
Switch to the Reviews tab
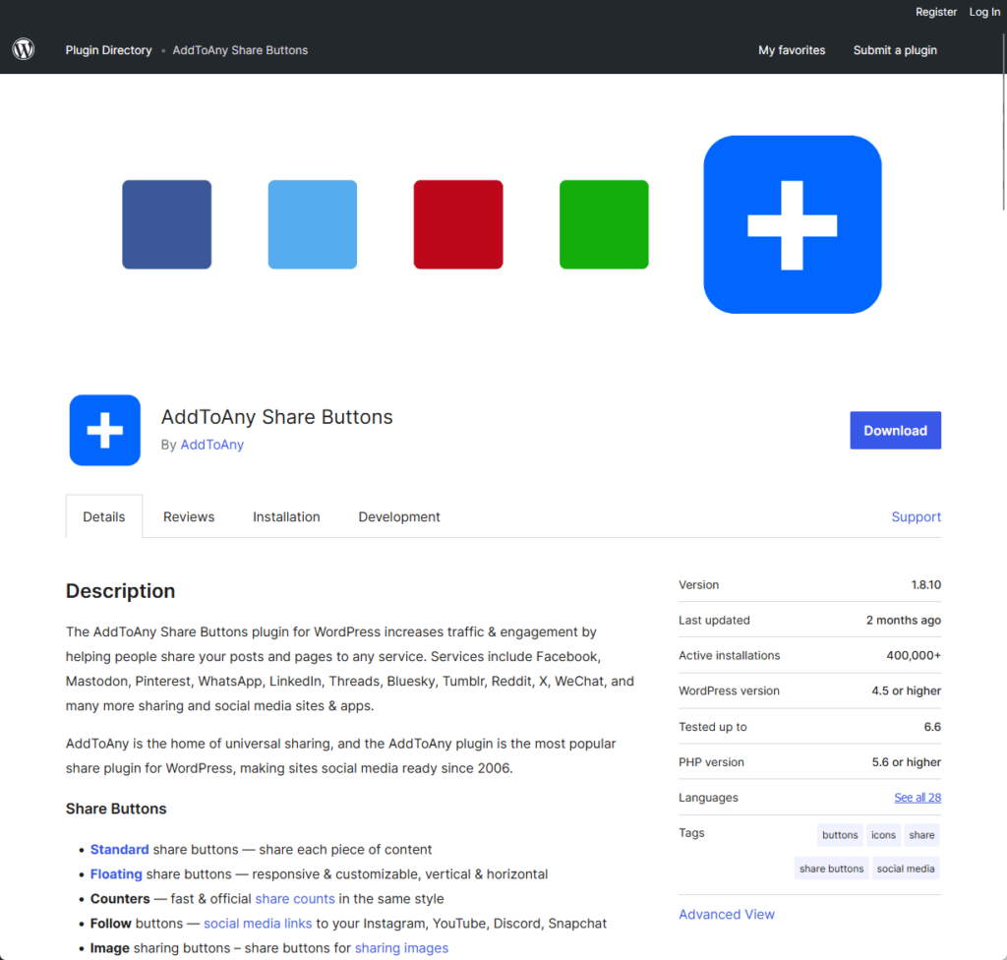point(189,516)
